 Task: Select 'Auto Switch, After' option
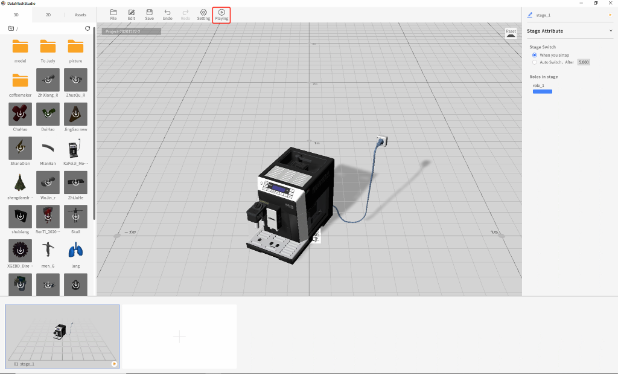click(535, 62)
